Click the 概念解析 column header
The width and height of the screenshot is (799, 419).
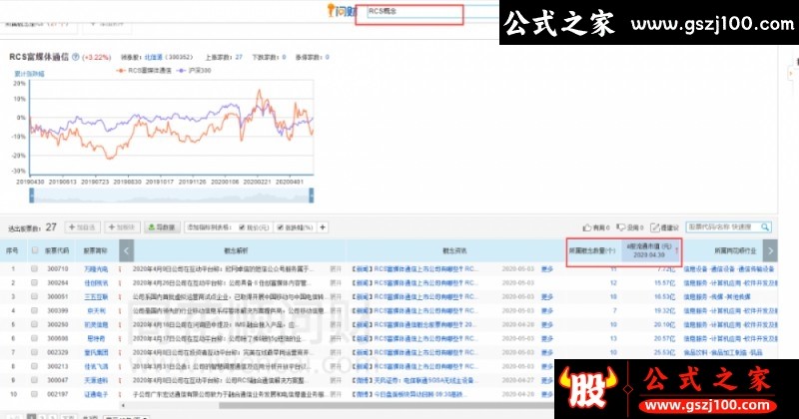(236, 250)
